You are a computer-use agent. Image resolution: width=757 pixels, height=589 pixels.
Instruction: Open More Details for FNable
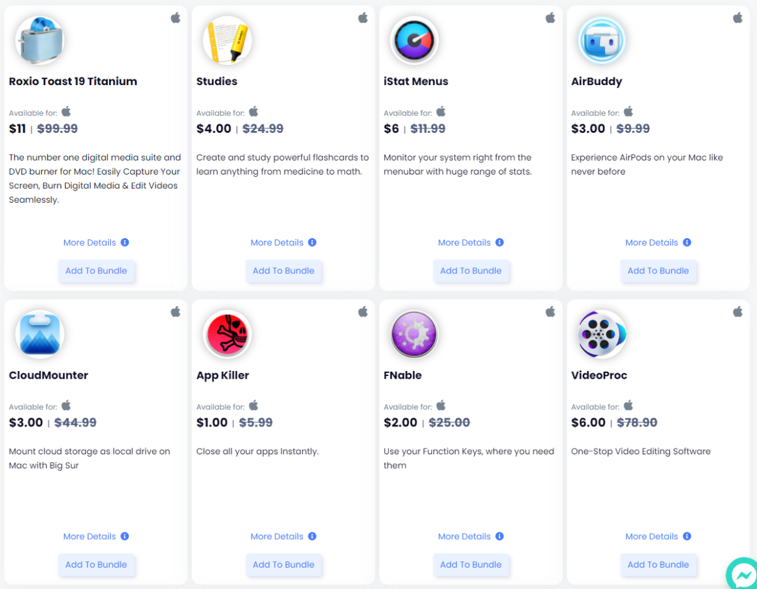pyautogui.click(x=464, y=536)
